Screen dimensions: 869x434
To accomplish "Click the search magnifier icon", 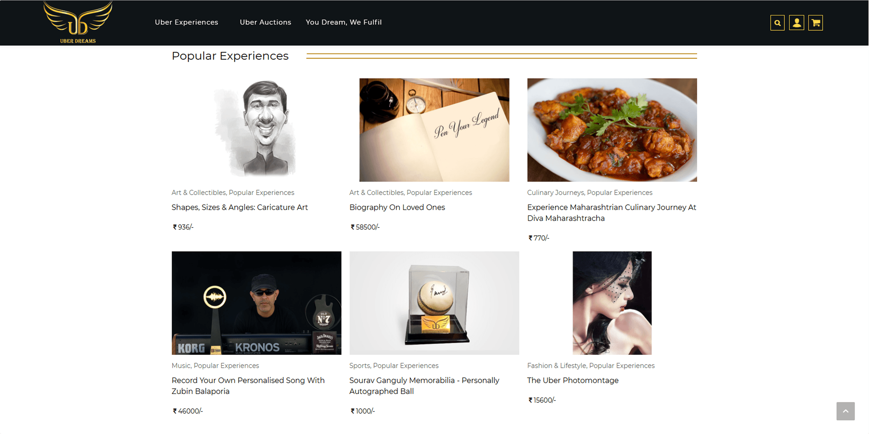I will [x=777, y=23].
